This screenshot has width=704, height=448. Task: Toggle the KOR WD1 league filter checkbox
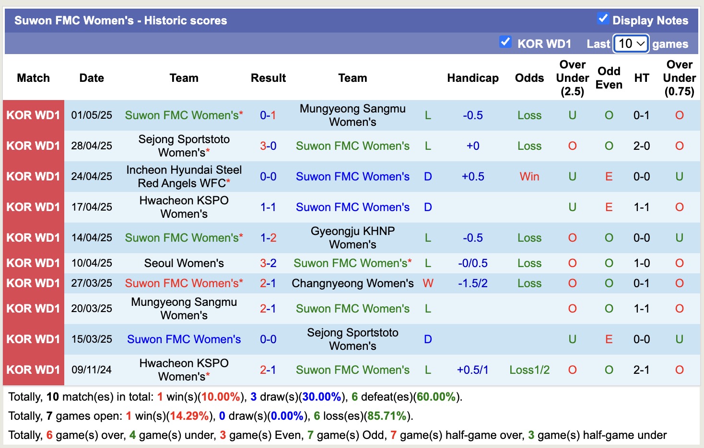505,42
